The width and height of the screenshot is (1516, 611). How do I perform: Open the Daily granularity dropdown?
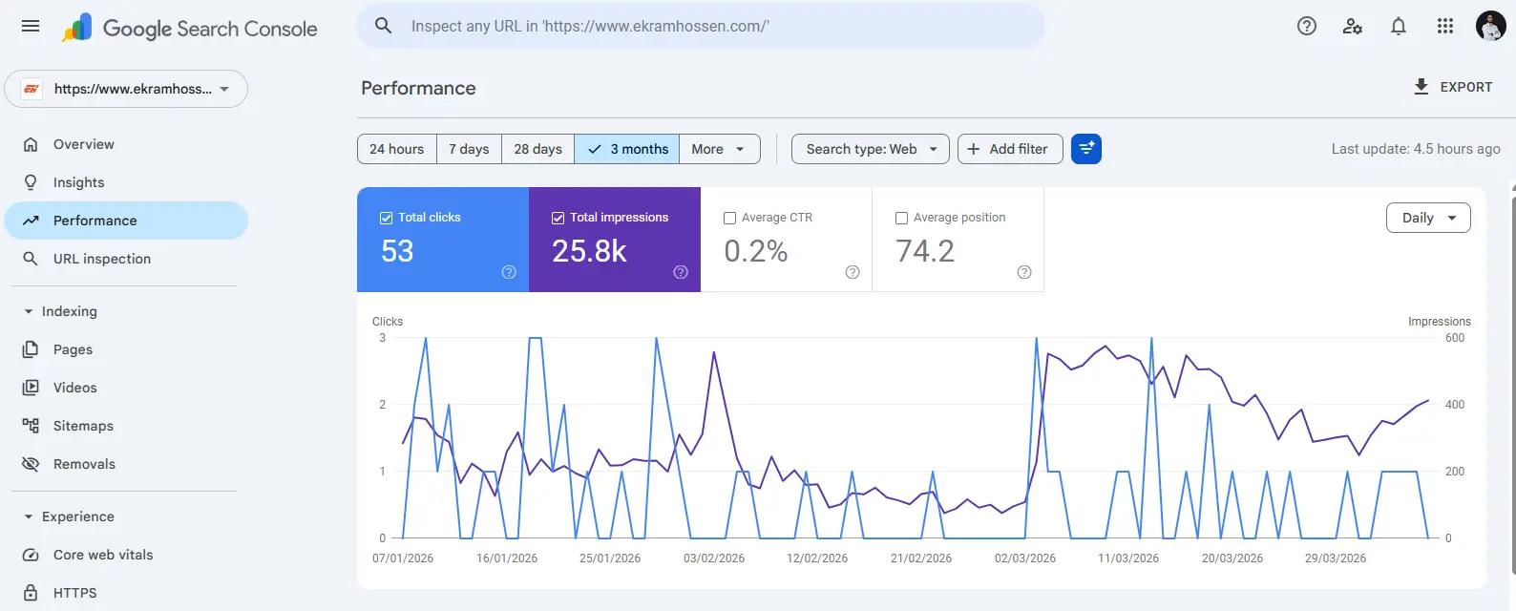(1428, 218)
